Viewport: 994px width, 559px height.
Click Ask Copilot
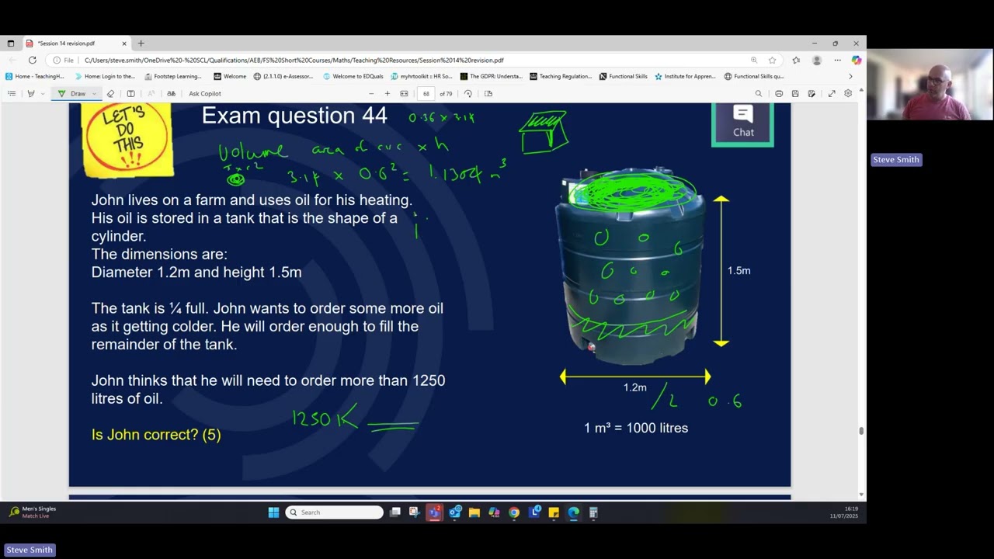(x=205, y=93)
